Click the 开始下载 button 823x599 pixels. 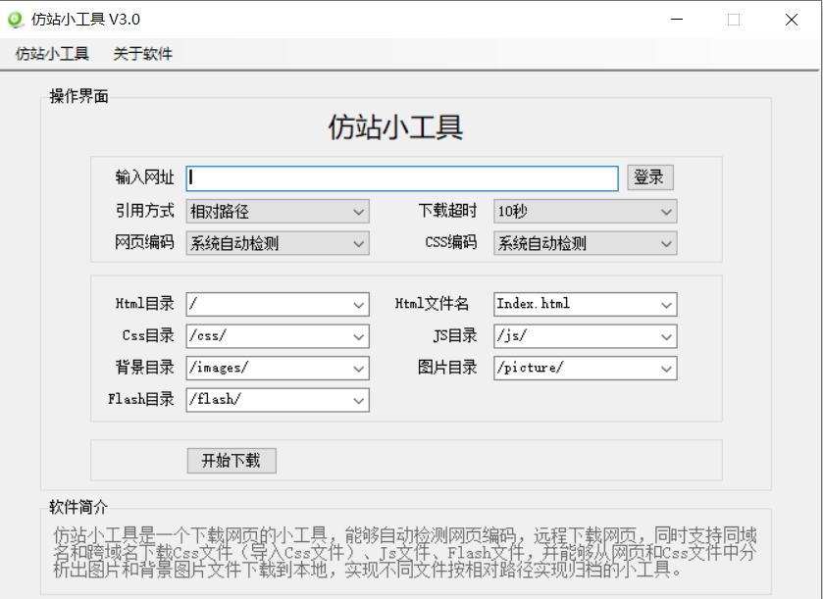(x=231, y=461)
